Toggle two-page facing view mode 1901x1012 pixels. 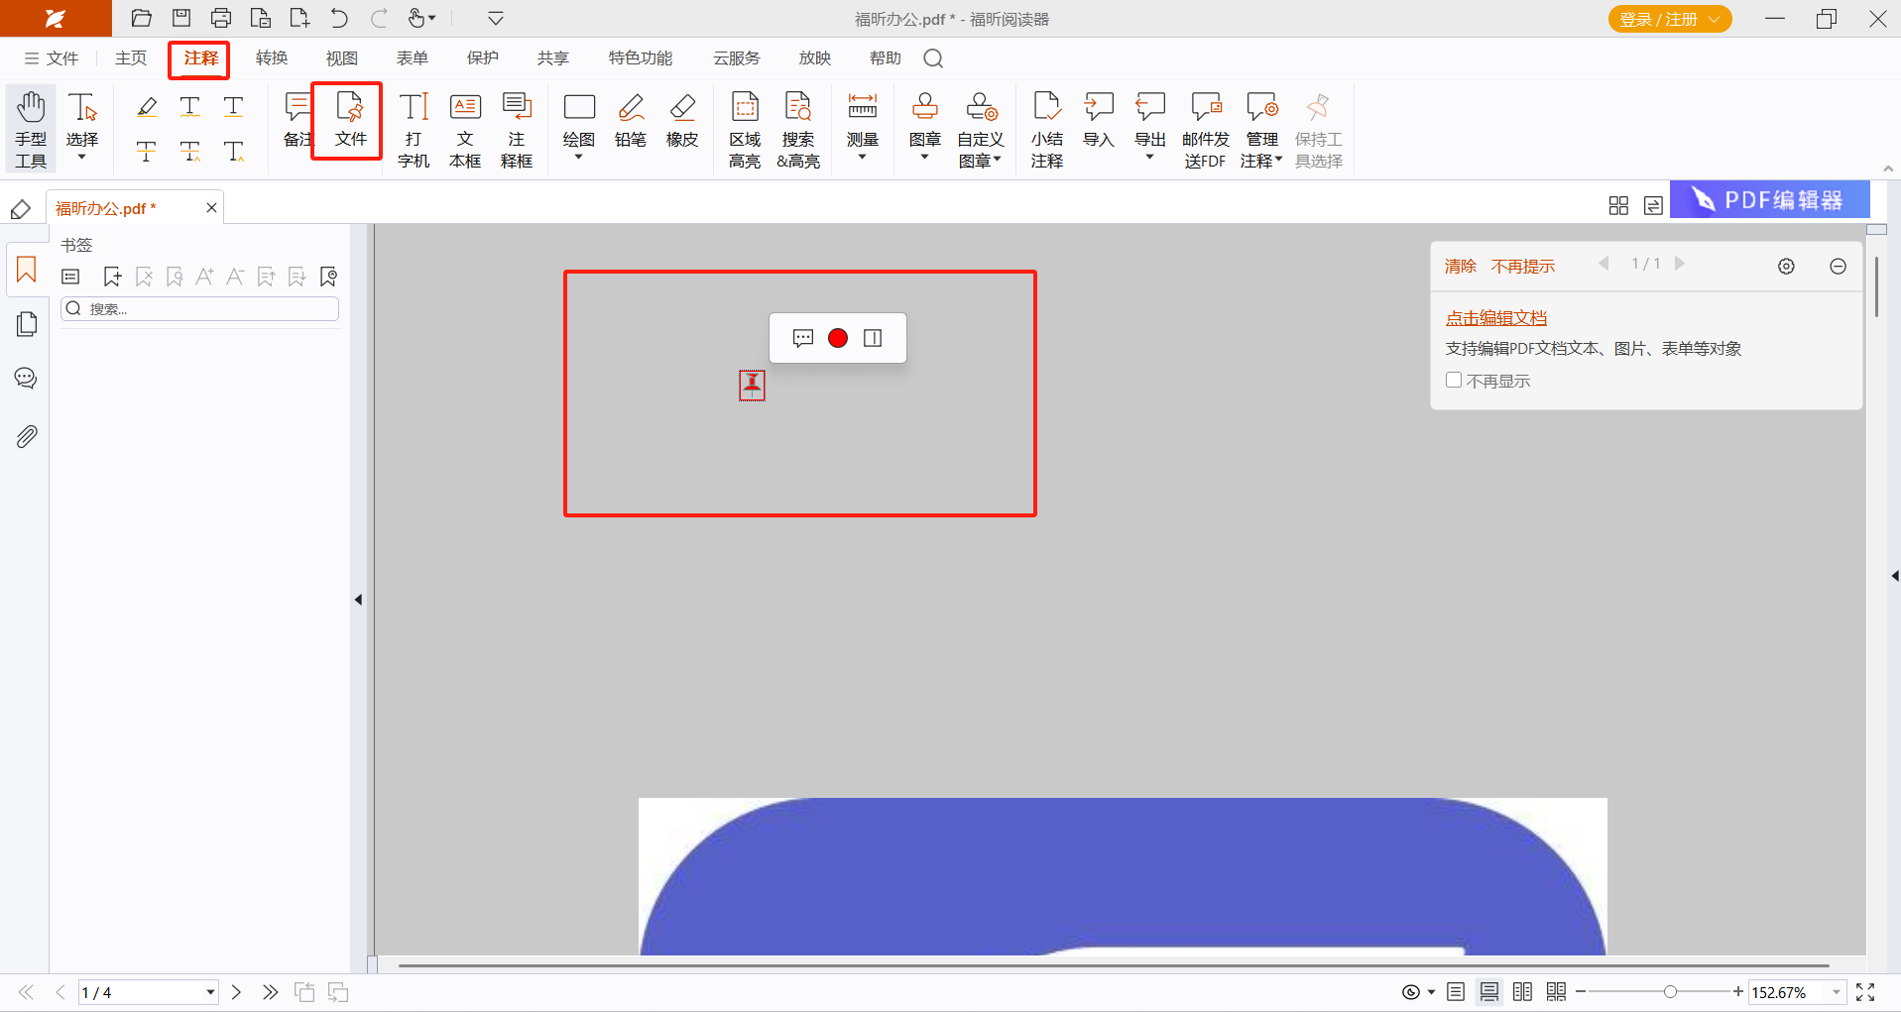[x=1523, y=992]
